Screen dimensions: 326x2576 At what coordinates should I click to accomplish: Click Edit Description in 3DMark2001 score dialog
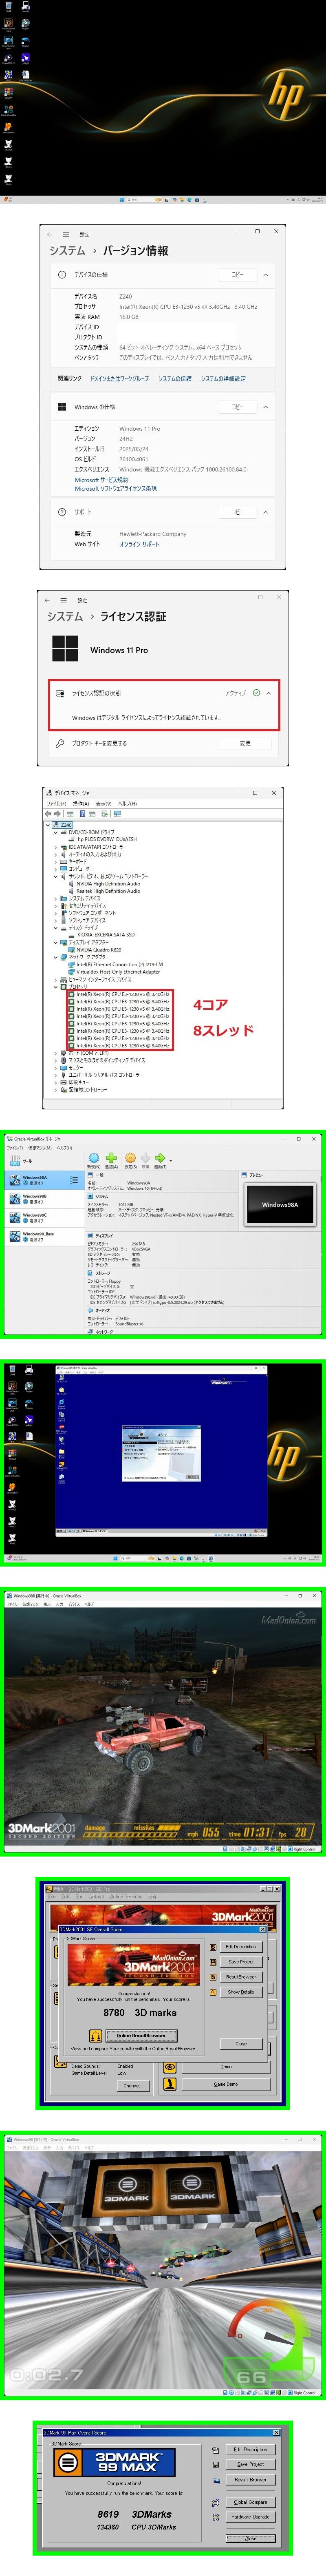240,1947
